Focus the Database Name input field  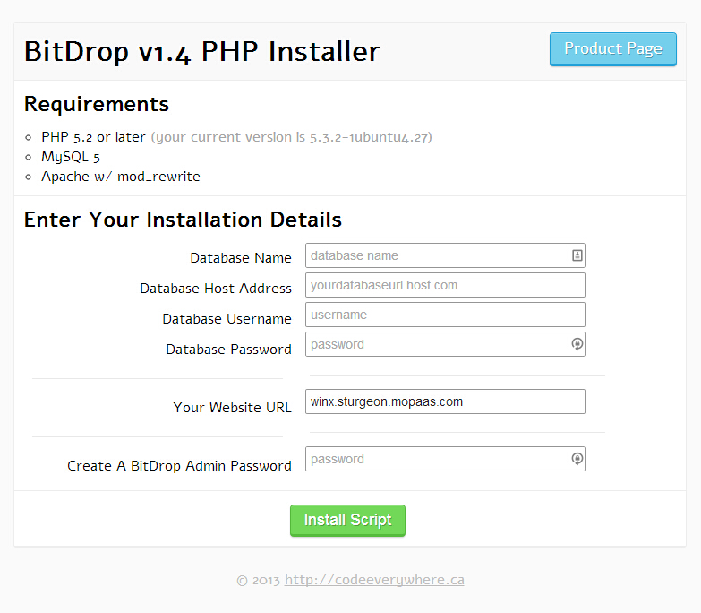click(x=445, y=255)
